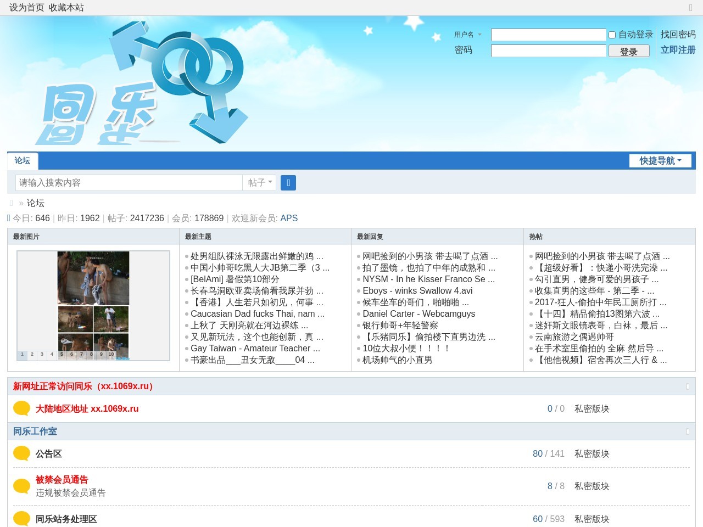Show slide 2 in the picture slideshow
Image resolution: width=703 pixels, height=527 pixels.
click(32, 355)
